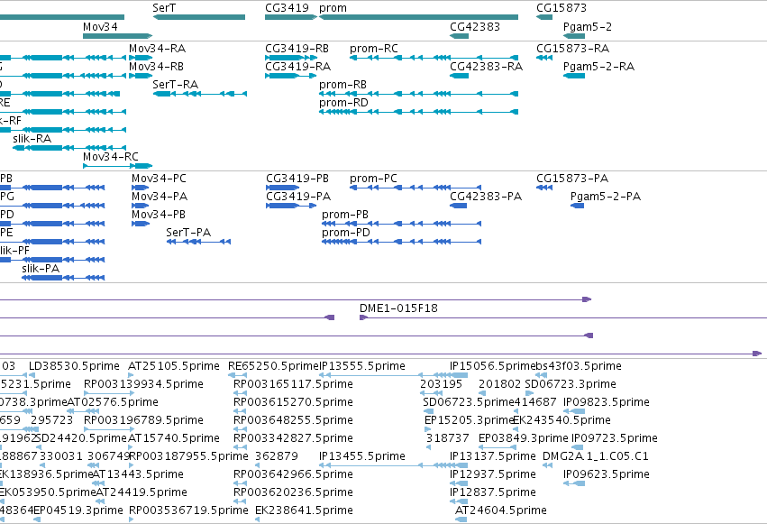Image resolution: width=767 pixels, height=524 pixels.
Task: Select the CG15873 gene feature
Action: click(544, 17)
